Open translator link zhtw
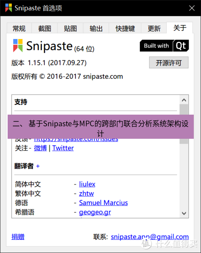201x253 pixels. [86, 193]
